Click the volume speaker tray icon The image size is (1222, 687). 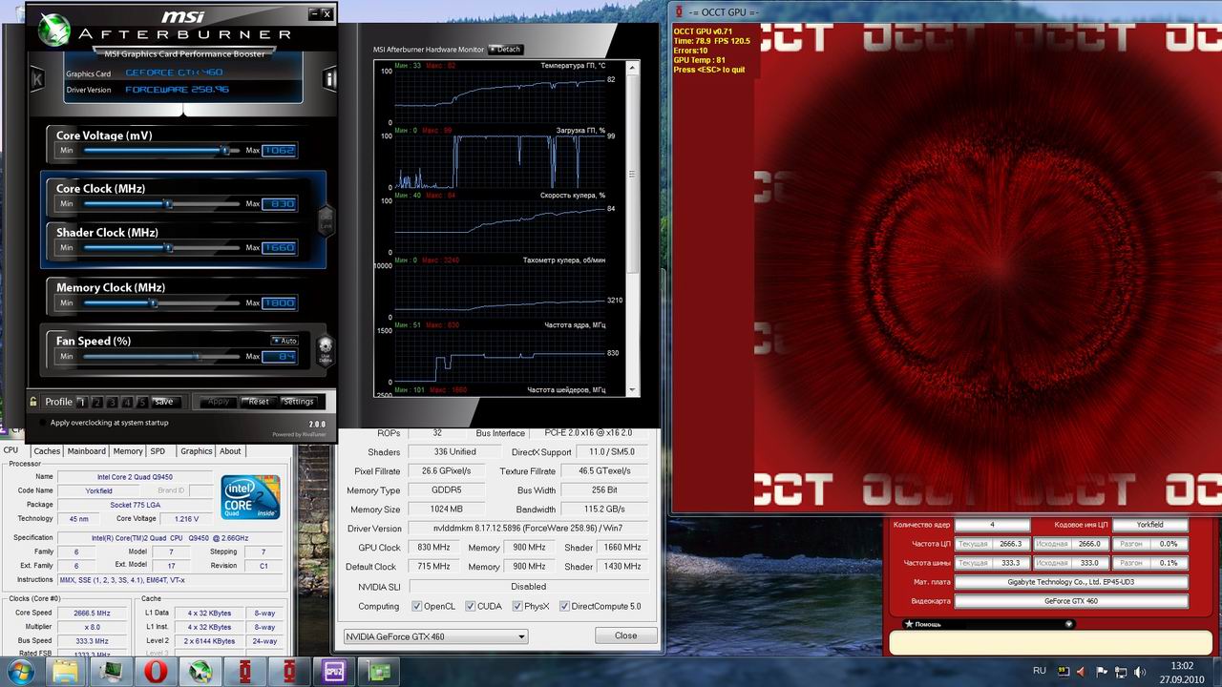[x=1139, y=671]
